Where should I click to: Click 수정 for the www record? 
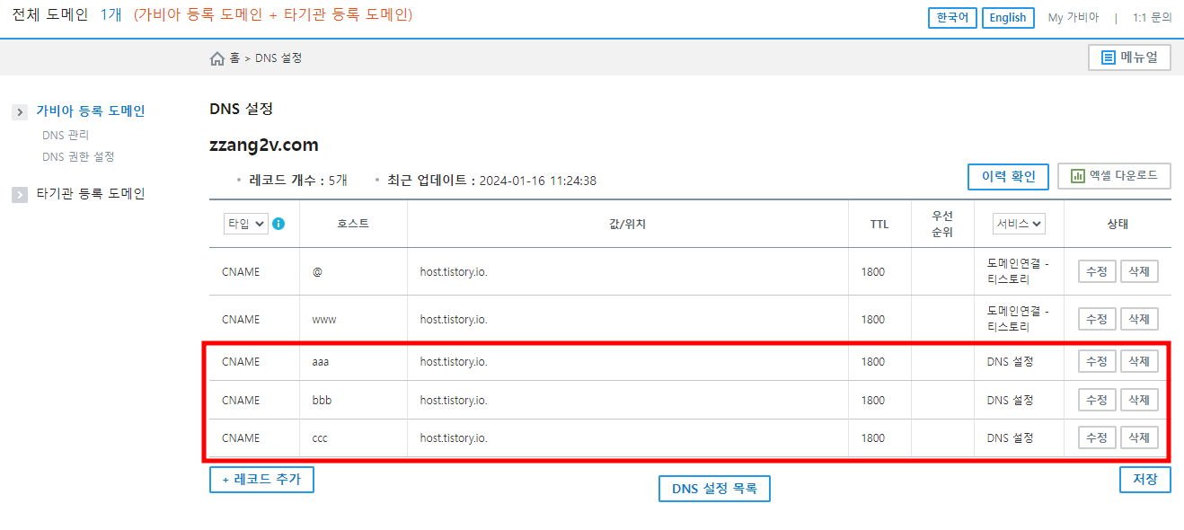[1097, 319]
